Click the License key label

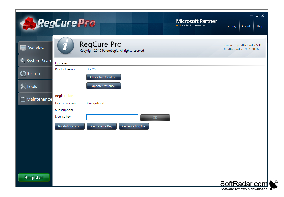point(63,117)
